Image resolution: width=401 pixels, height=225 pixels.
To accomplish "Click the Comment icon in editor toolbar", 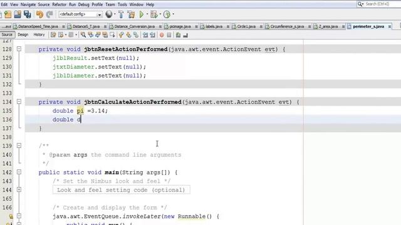I will pyautogui.click(x=178, y=35).
